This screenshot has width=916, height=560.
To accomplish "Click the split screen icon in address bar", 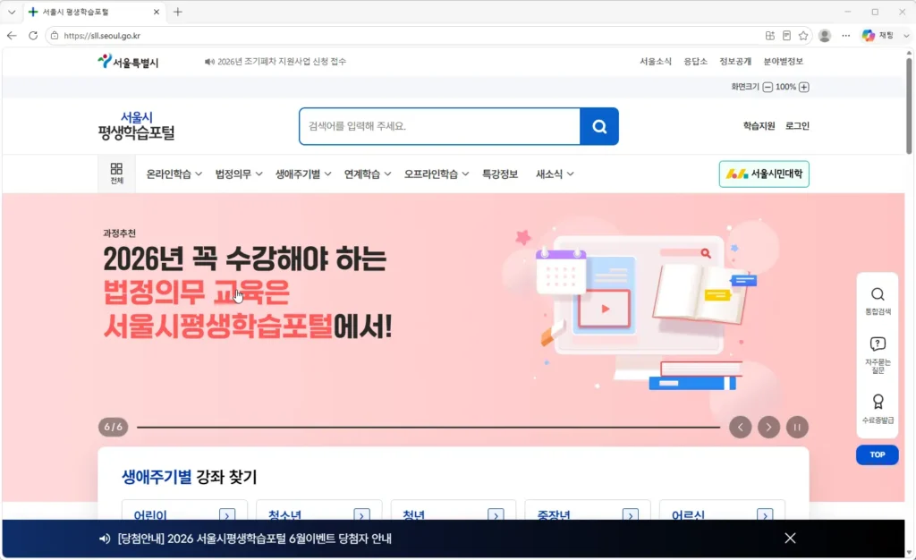I will click(x=770, y=36).
